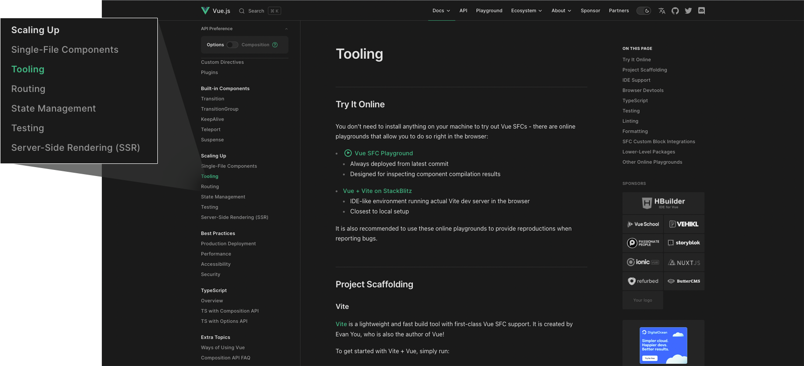Open the refurbed sponsor logo
Image resolution: width=804 pixels, height=366 pixels.
click(642, 281)
